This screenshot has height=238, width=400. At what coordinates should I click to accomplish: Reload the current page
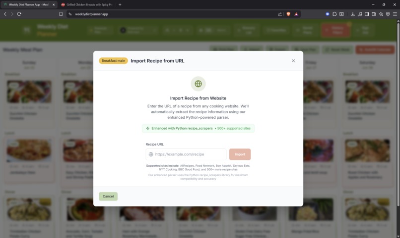[19, 14]
